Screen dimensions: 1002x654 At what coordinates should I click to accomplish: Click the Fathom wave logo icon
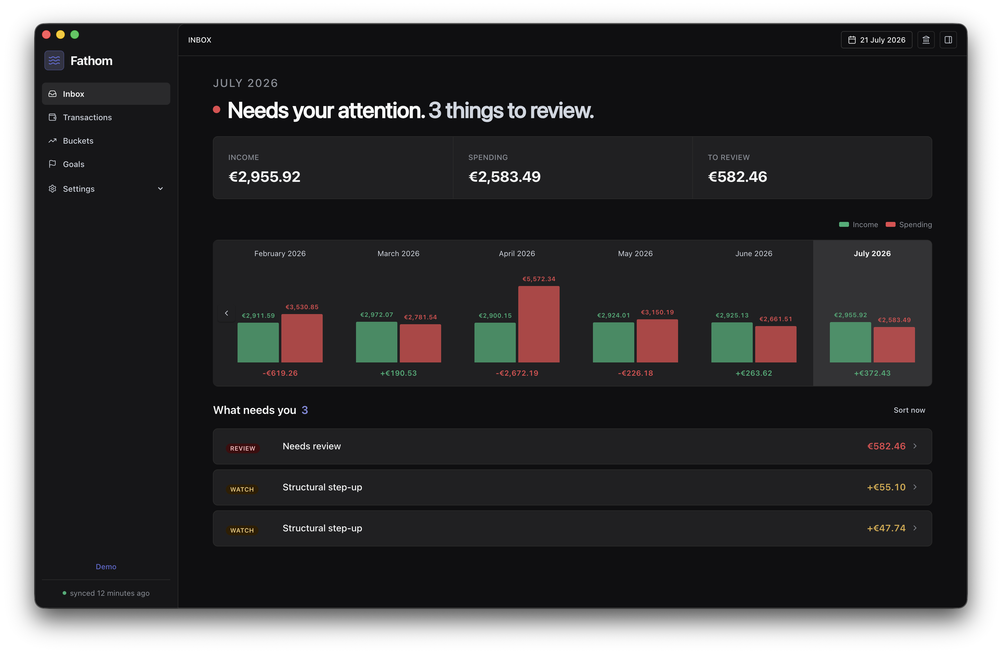pyautogui.click(x=54, y=61)
